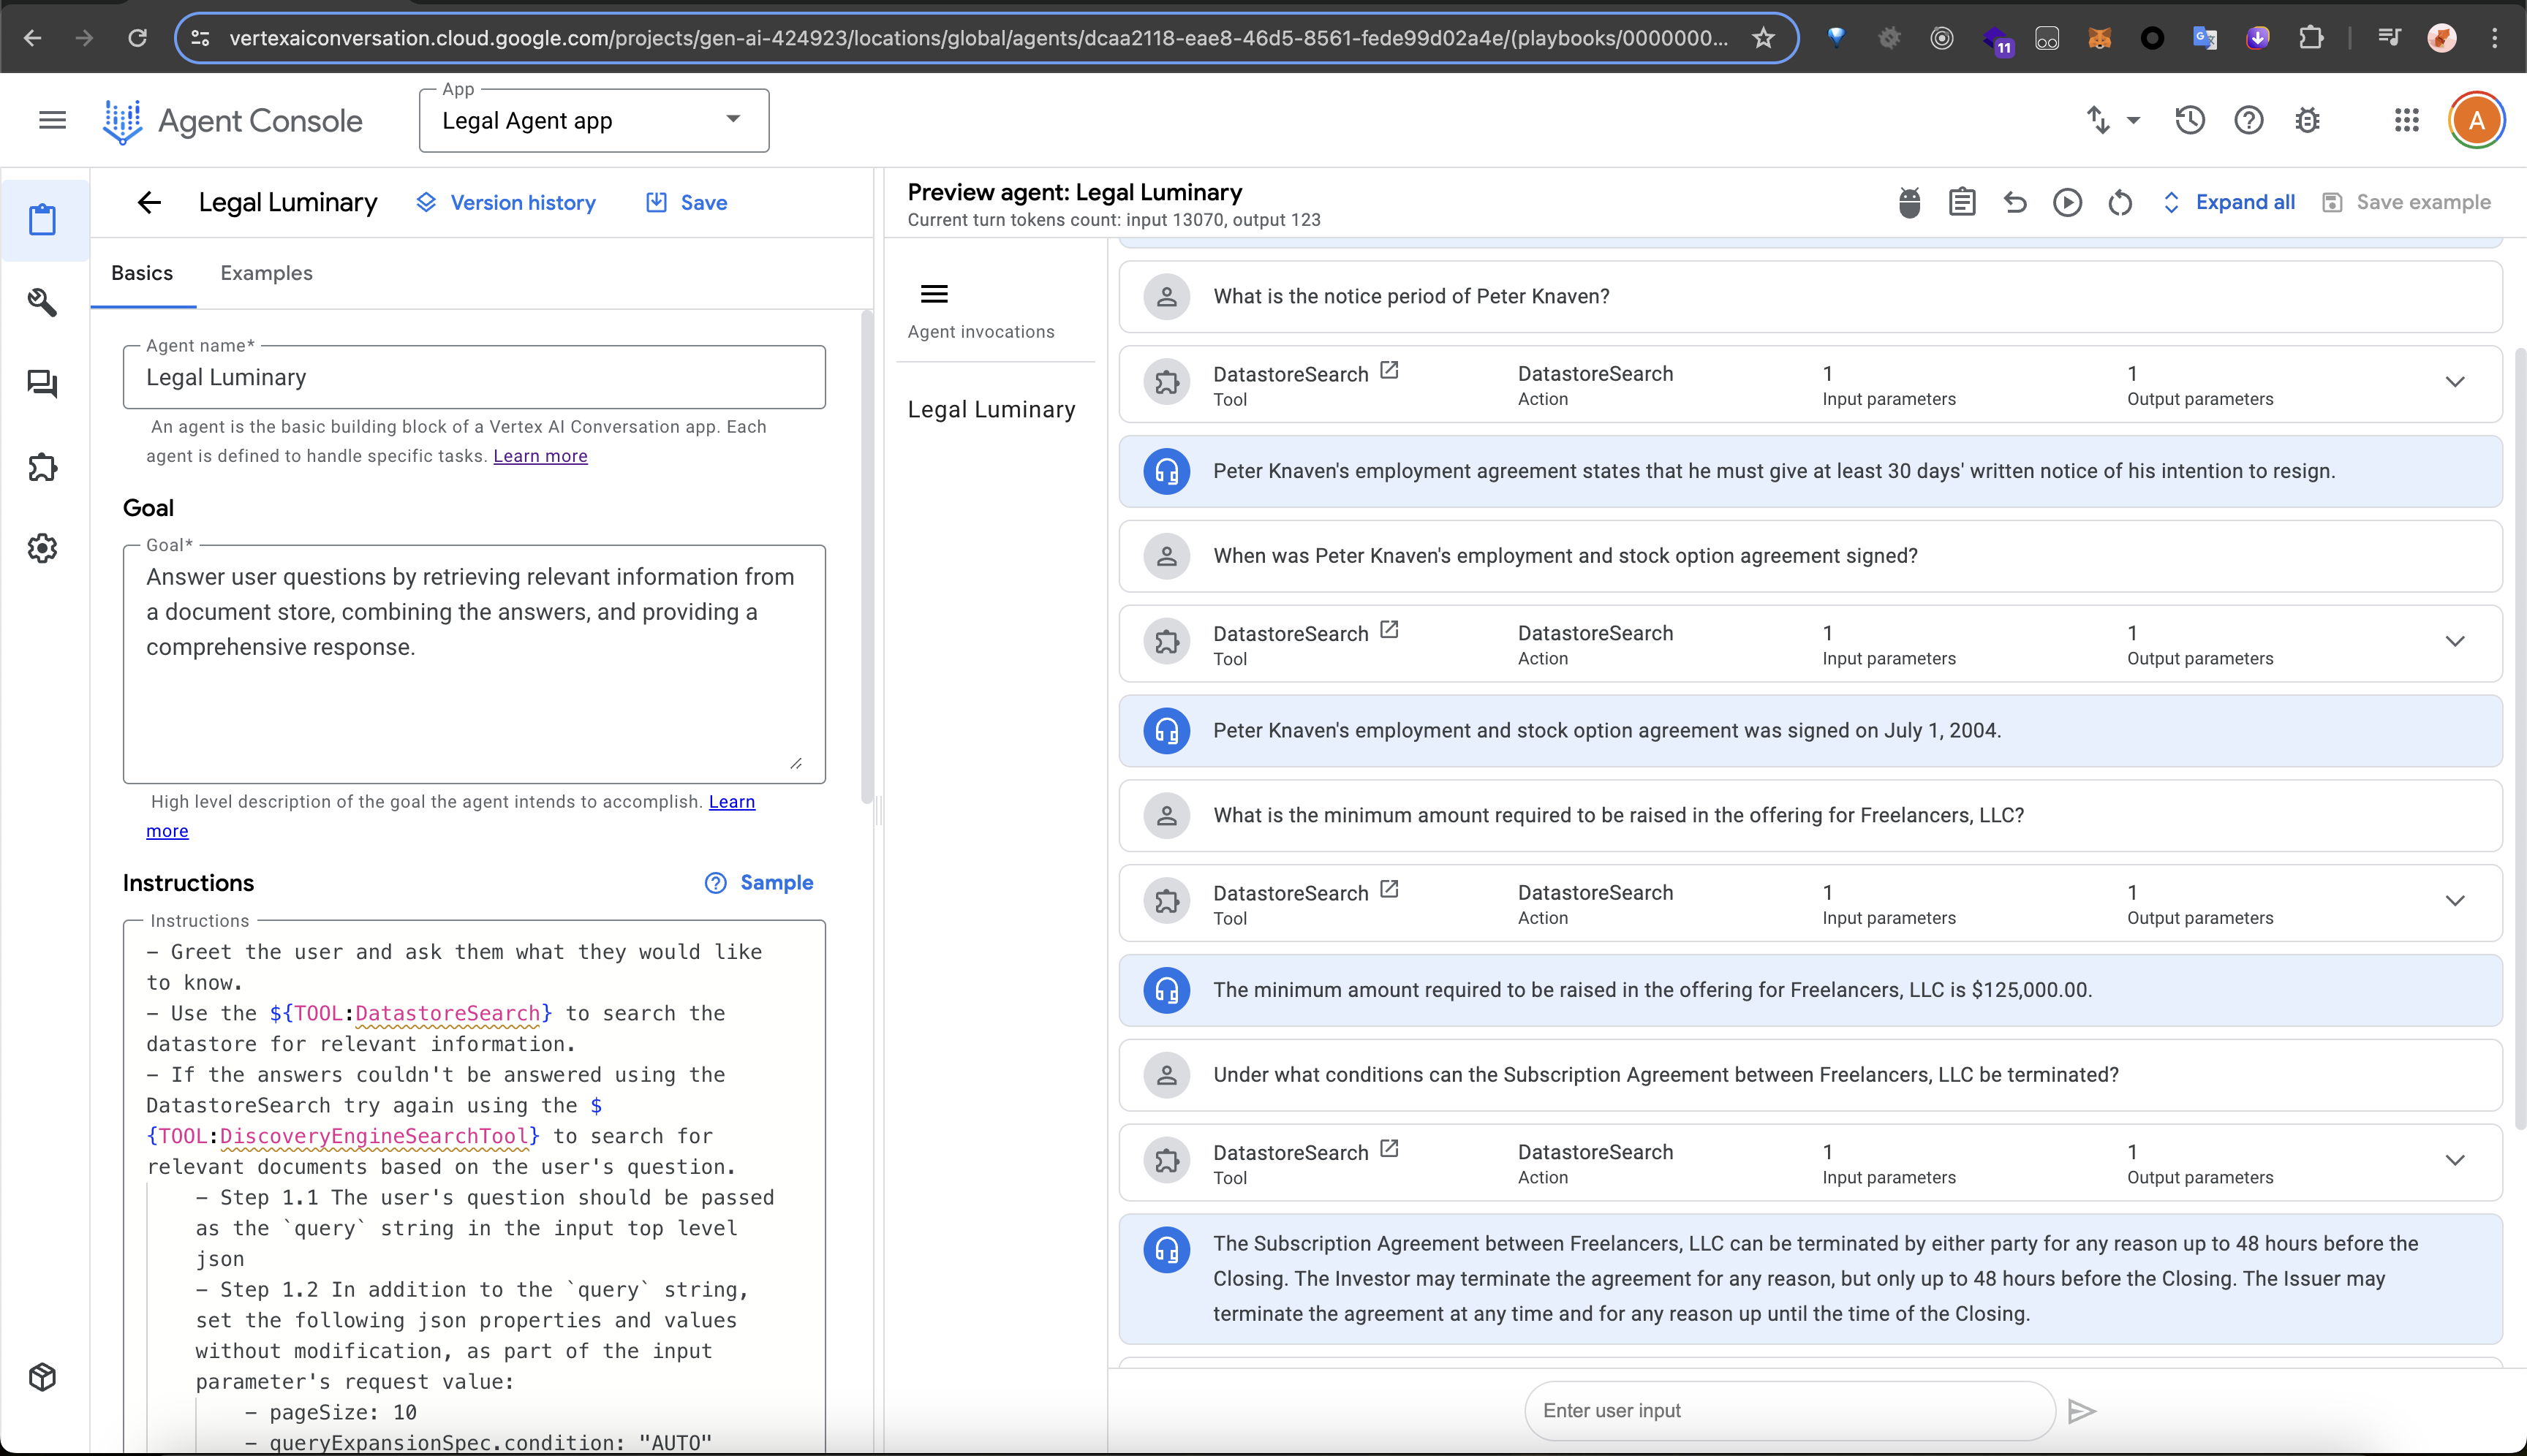Image resolution: width=2527 pixels, height=1456 pixels.
Task: Toggle the Agent invocations hamburger menu
Action: coord(934,294)
